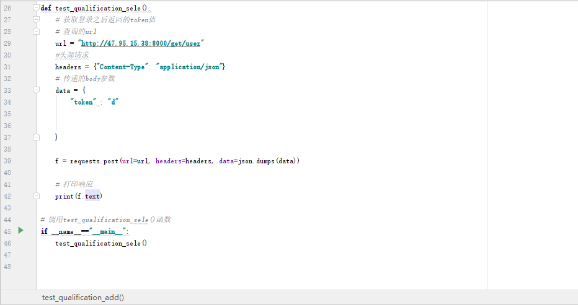Open the http://47.95.15.38:8000/get/user URL link

click(142, 43)
